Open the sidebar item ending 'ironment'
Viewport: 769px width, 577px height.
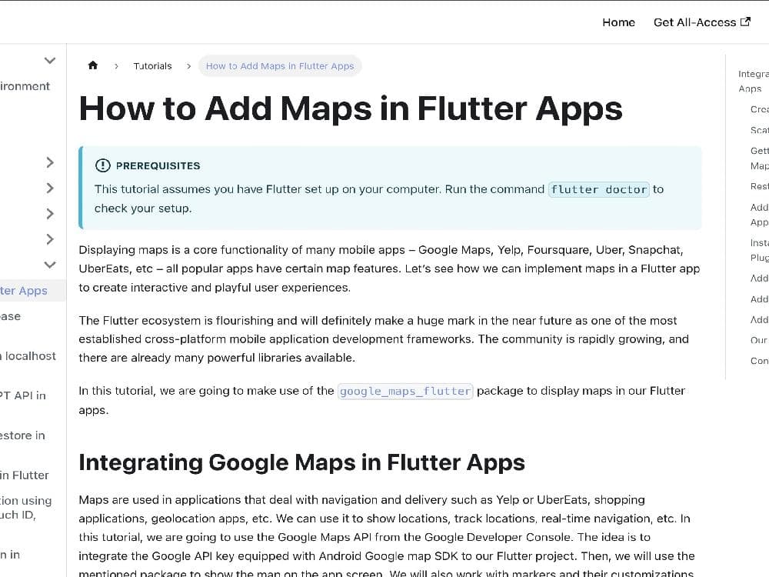[25, 86]
